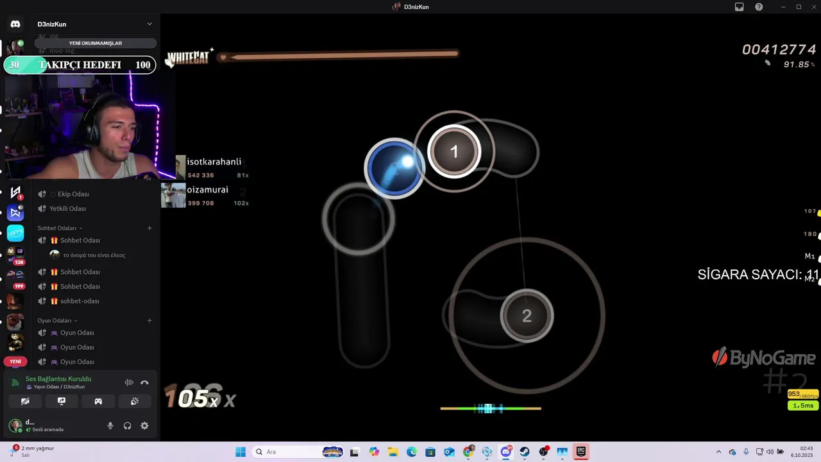Create channel in Oyun Odaları with plus
Image resolution: width=821 pixels, height=462 pixels.
(x=149, y=320)
